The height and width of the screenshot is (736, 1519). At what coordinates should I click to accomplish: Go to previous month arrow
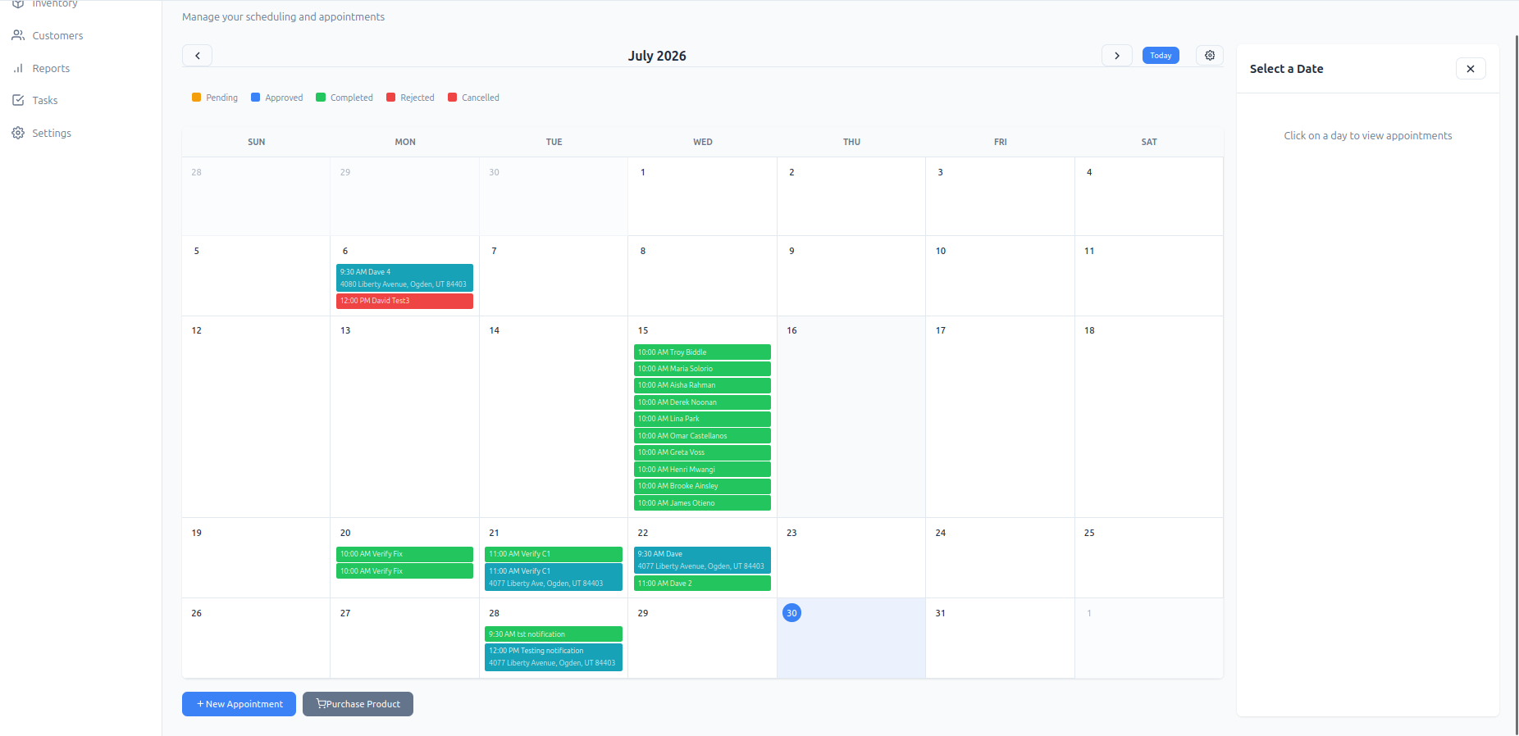coord(197,56)
